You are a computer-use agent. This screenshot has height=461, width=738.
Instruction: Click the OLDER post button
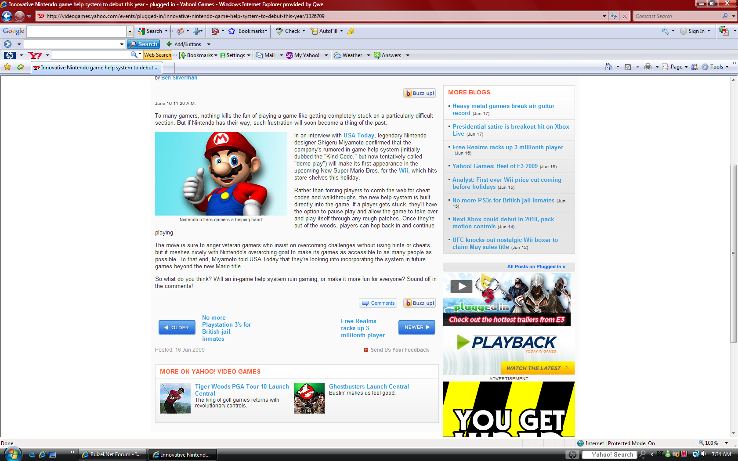coord(177,328)
